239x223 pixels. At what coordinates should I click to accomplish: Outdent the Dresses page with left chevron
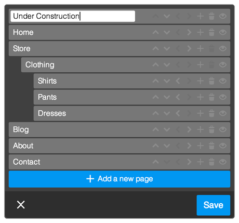(178, 113)
